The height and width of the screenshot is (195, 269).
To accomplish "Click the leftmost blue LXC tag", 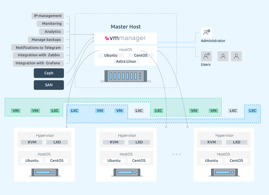I will [x=74, y=111].
